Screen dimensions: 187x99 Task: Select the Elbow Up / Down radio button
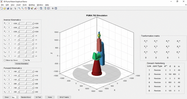tap(5, 60)
